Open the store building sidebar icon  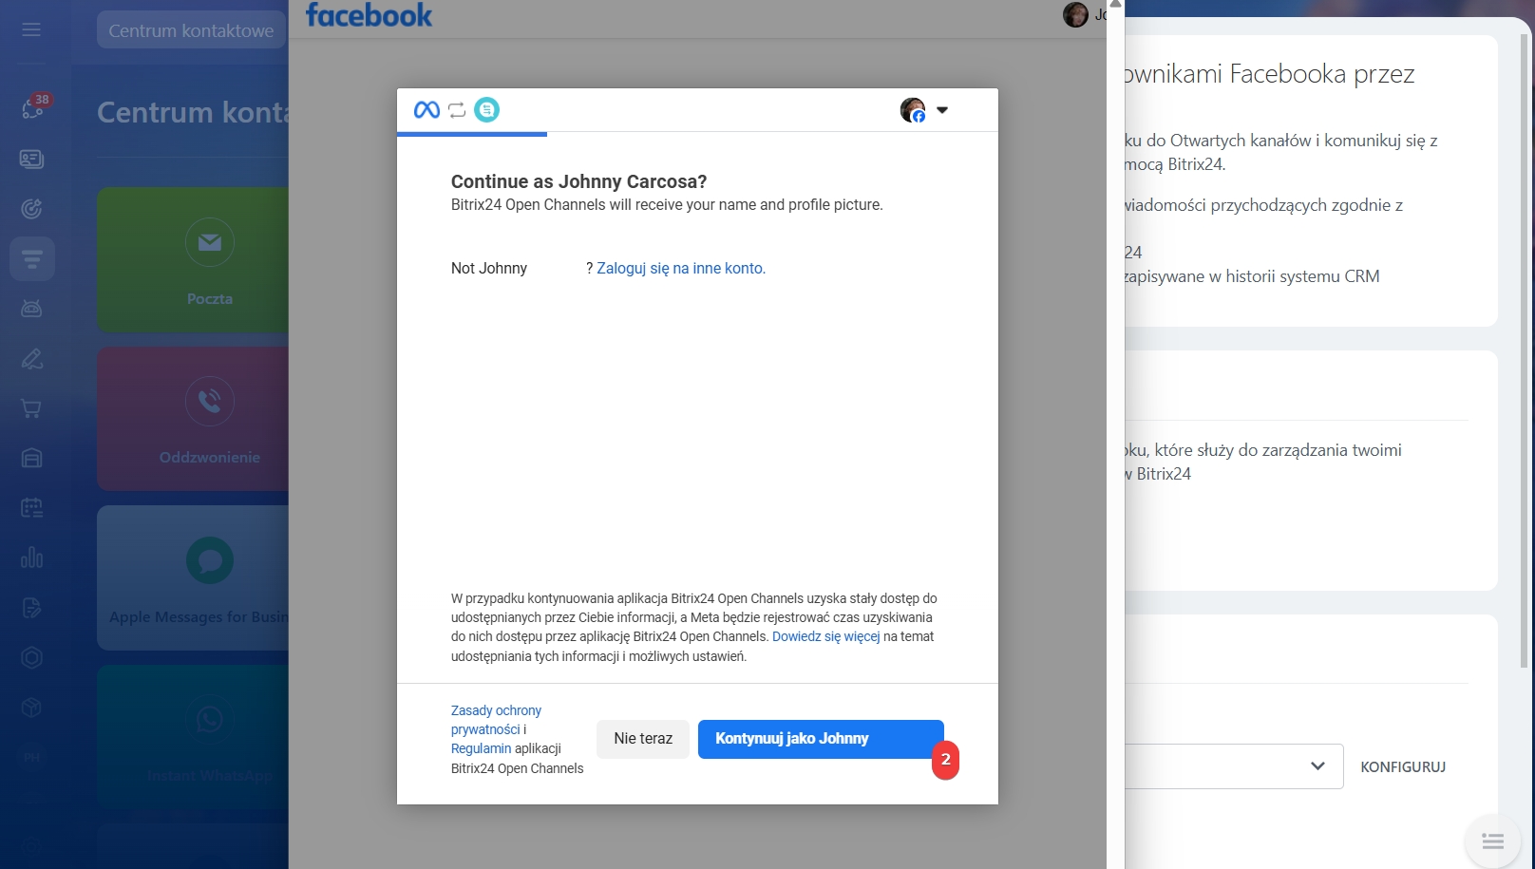pyautogui.click(x=31, y=458)
